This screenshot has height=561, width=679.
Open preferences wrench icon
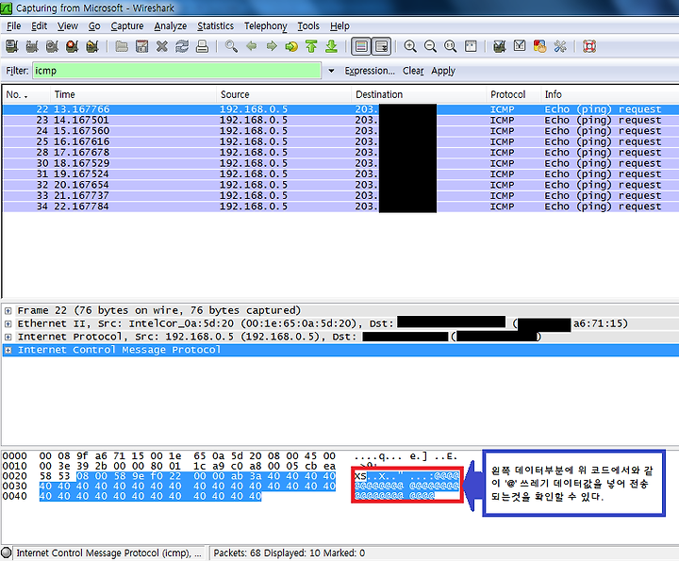pos(560,46)
